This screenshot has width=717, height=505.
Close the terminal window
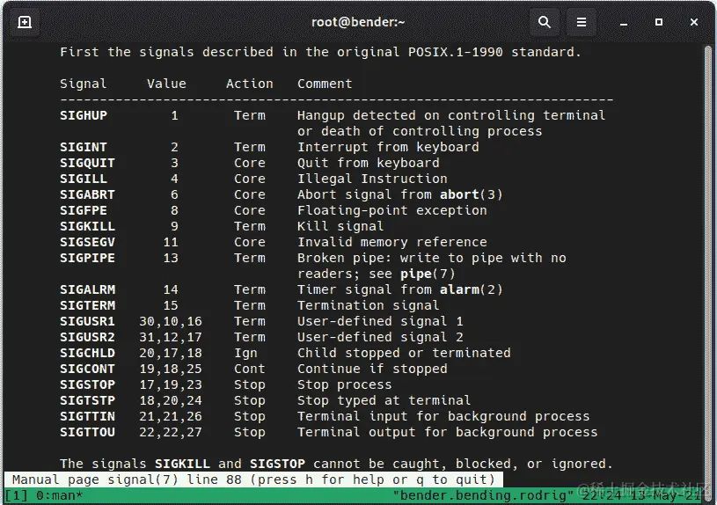(x=693, y=22)
